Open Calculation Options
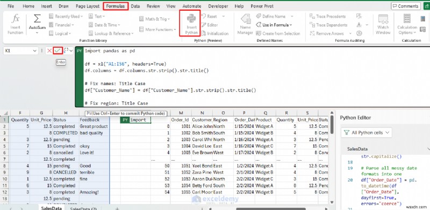430x210 pixels. click(x=407, y=24)
